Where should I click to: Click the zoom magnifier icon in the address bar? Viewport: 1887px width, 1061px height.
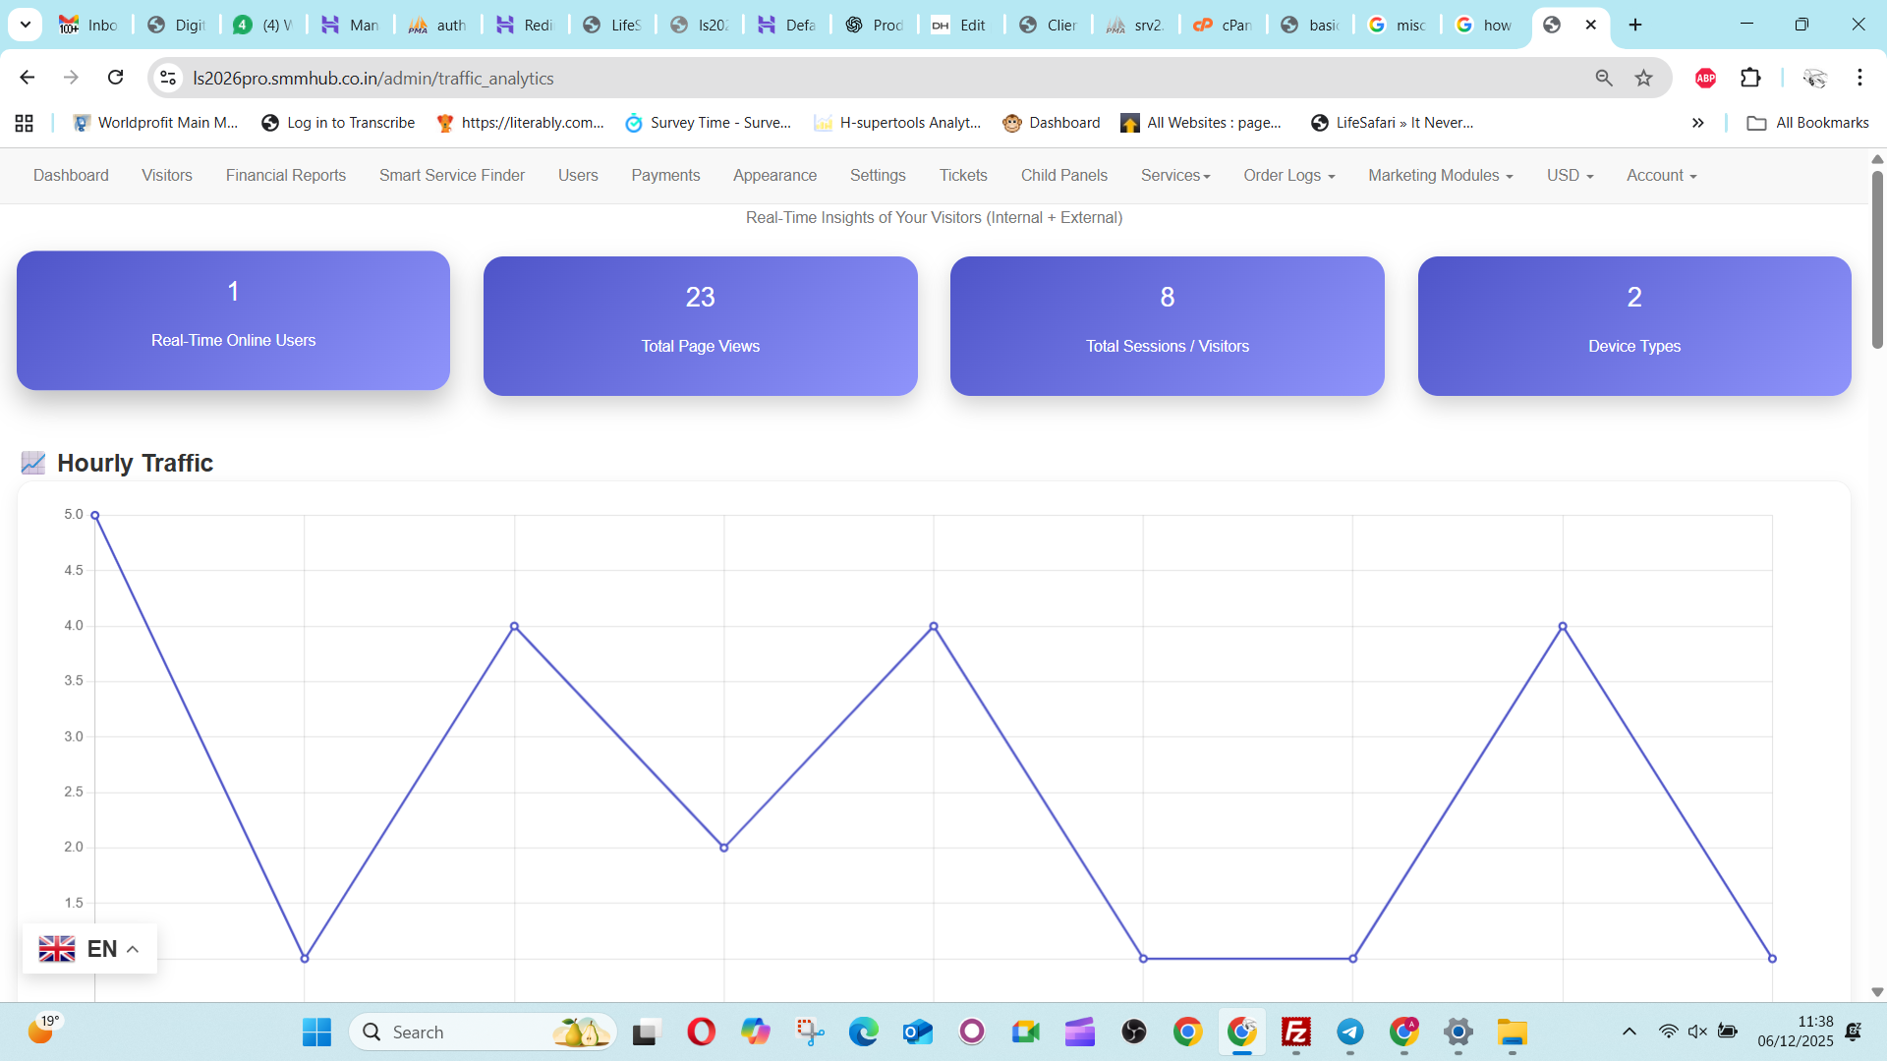[1604, 78]
